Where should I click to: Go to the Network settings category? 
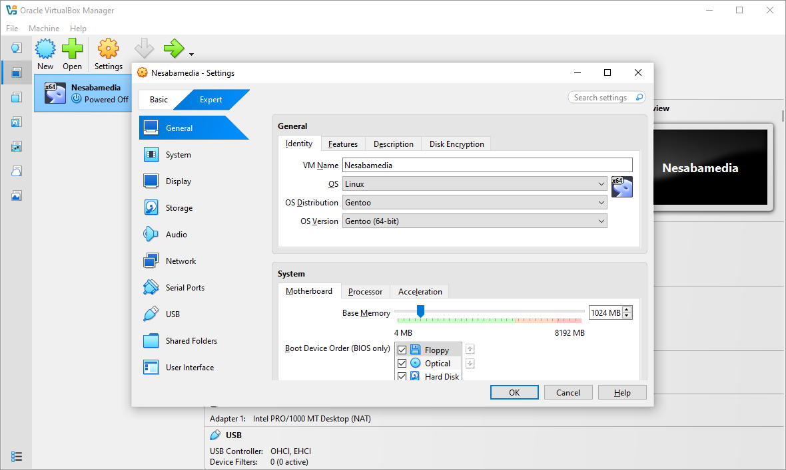coord(181,261)
